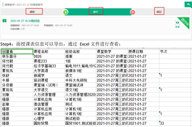The width and height of the screenshot is (192, 127).
Task: Click 授课日期 cell in 快乐盲仔 row
Action: coord(143,56)
